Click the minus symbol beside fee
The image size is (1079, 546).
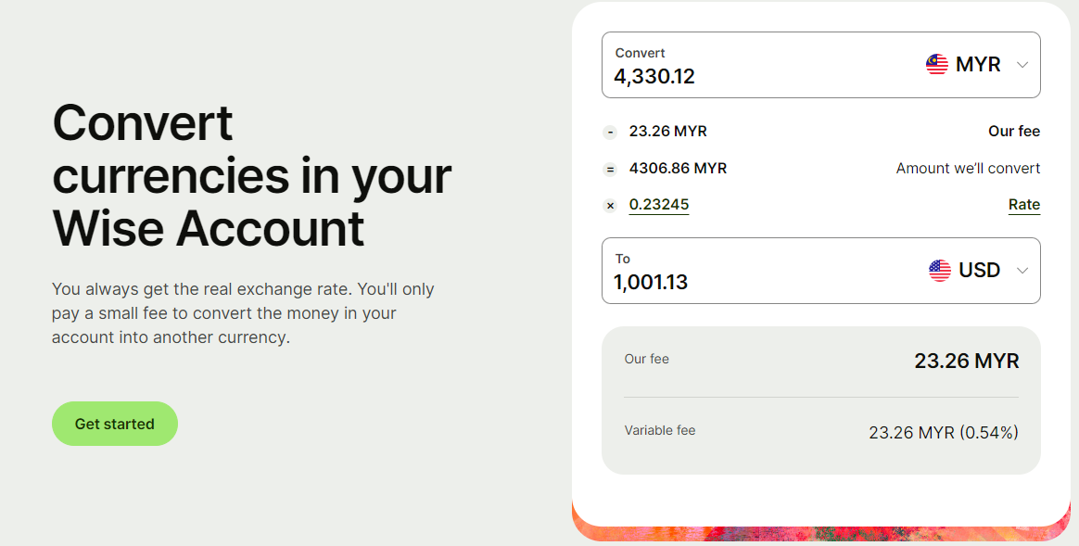(610, 133)
